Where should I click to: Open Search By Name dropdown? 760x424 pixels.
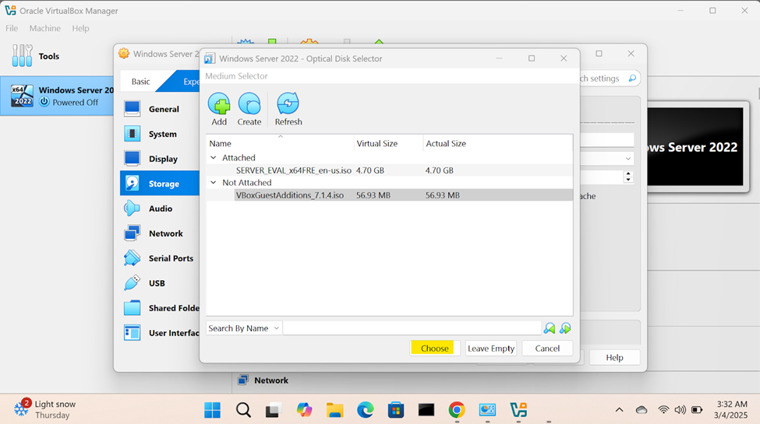click(x=243, y=328)
